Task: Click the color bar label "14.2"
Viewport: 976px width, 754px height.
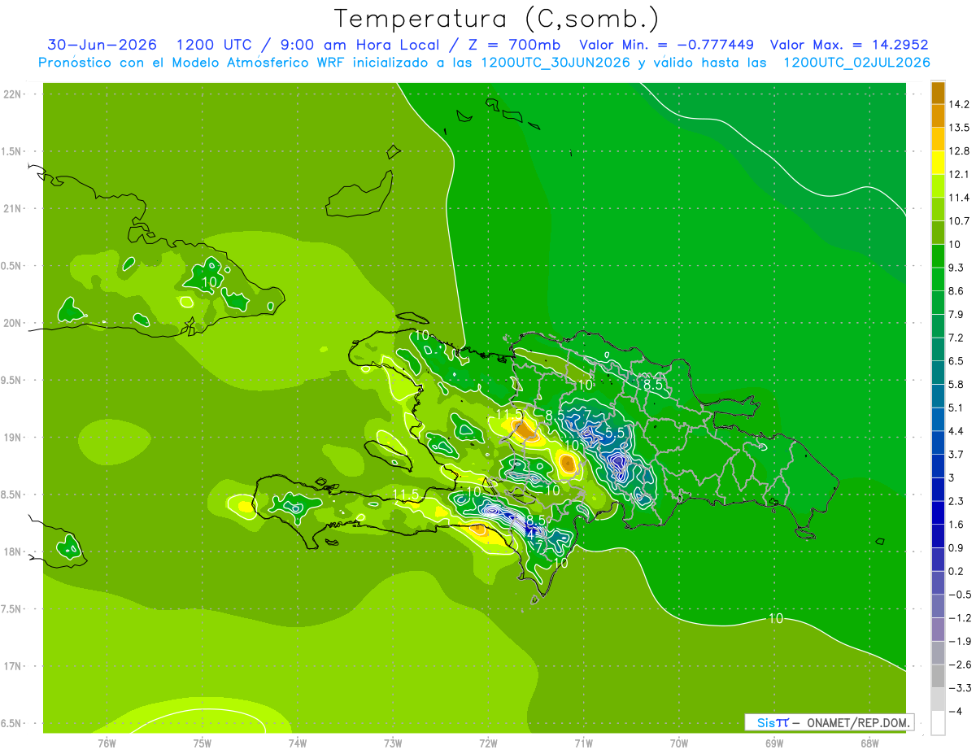Action: click(x=958, y=104)
